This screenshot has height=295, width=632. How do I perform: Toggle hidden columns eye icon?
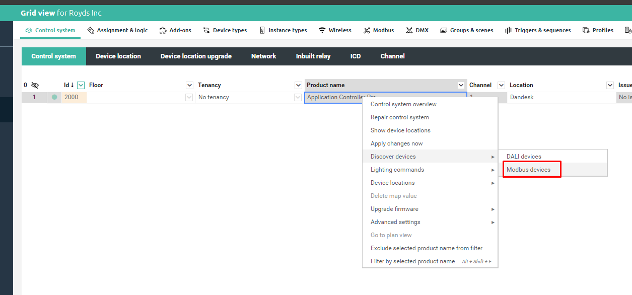click(35, 85)
